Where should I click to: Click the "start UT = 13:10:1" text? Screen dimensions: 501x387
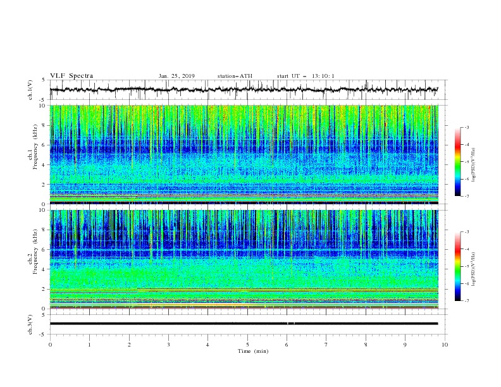[x=306, y=76]
